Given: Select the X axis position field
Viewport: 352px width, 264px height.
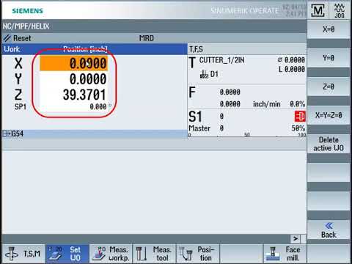Looking at the screenshot, I should pyautogui.click(x=73, y=63).
